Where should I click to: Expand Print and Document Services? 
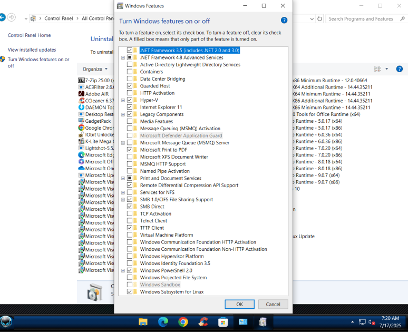click(123, 178)
